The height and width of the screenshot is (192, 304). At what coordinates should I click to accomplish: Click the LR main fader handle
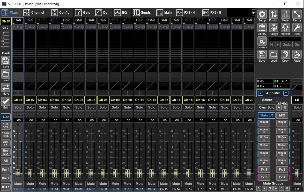tap(297, 173)
